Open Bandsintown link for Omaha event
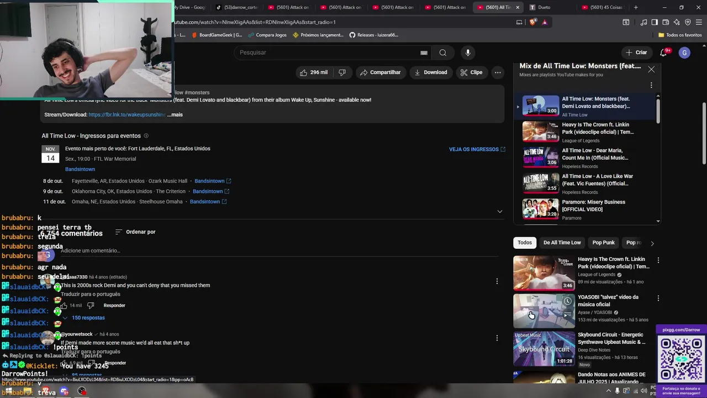 pyautogui.click(x=208, y=202)
